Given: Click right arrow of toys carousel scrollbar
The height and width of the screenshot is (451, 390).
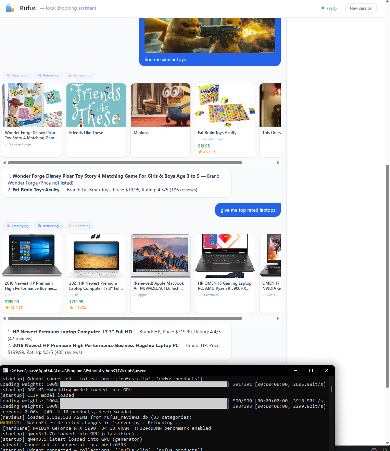Looking at the screenshot, I should 278,163.
